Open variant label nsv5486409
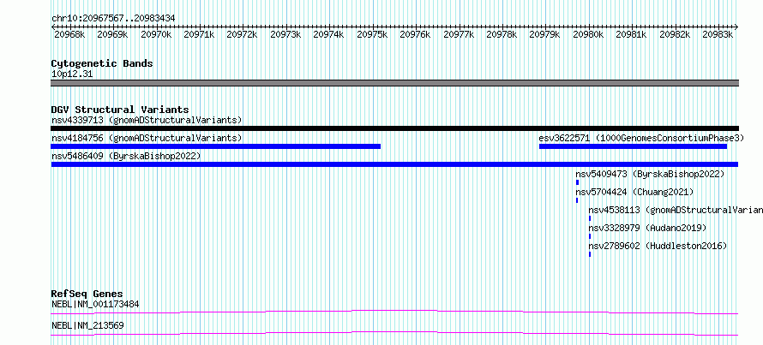Image resolution: width=763 pixels, height=345 pixels. 126,156
